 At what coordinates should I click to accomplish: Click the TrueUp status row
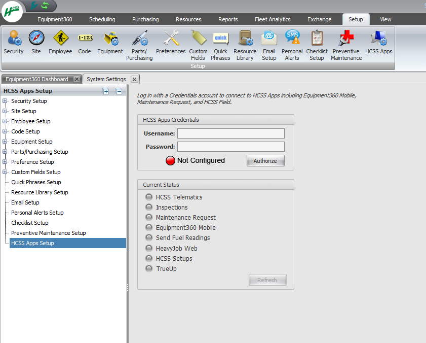(x=161, y=269)
